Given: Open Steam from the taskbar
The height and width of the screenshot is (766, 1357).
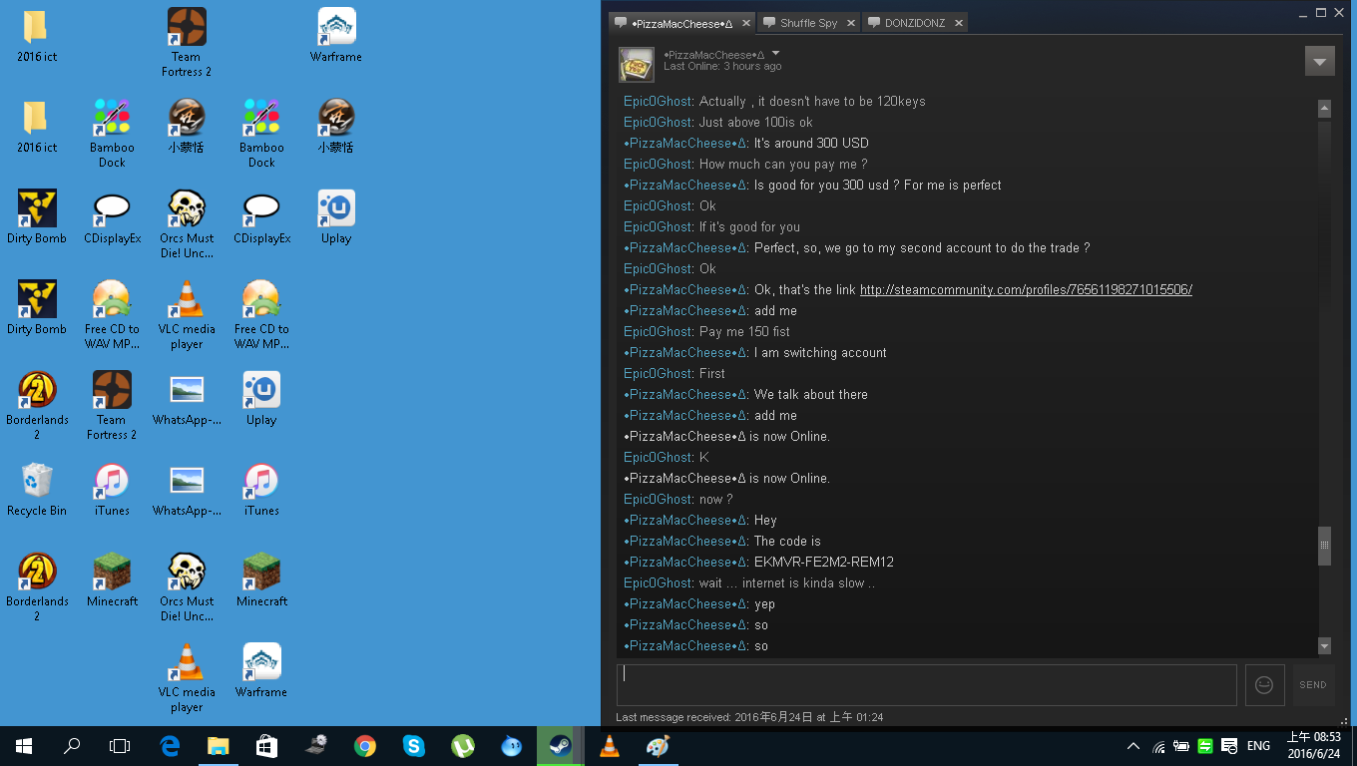Looking at the screenshot, I should (560, 746).
